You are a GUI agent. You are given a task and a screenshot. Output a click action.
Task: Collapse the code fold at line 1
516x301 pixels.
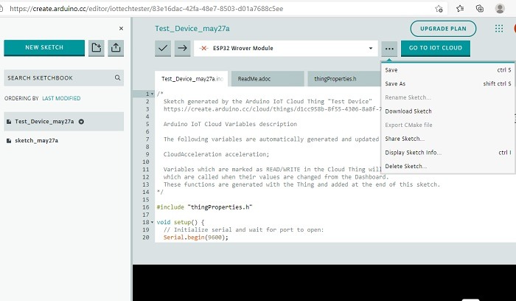[152, 94]
